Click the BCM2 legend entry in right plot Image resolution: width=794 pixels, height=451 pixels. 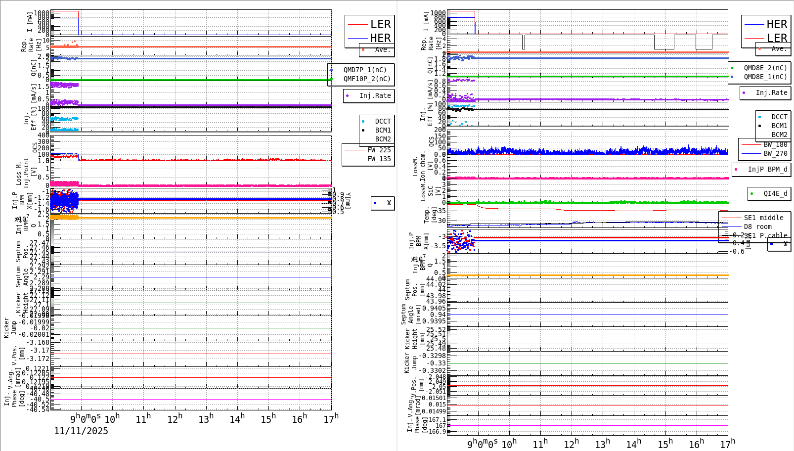tap(779, 135)
